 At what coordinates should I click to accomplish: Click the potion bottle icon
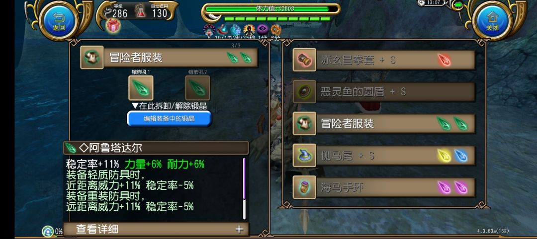140,11
